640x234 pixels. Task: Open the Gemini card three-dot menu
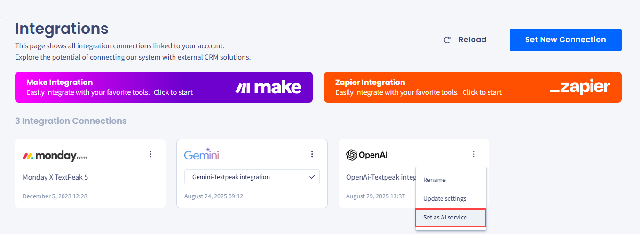pos(312,154)
